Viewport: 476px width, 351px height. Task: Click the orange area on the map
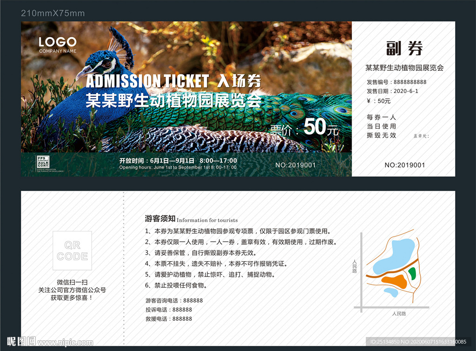coord(395,282)
